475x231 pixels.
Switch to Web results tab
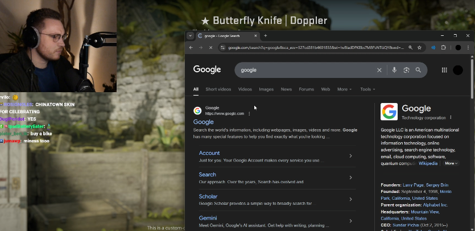coord(325,89)
